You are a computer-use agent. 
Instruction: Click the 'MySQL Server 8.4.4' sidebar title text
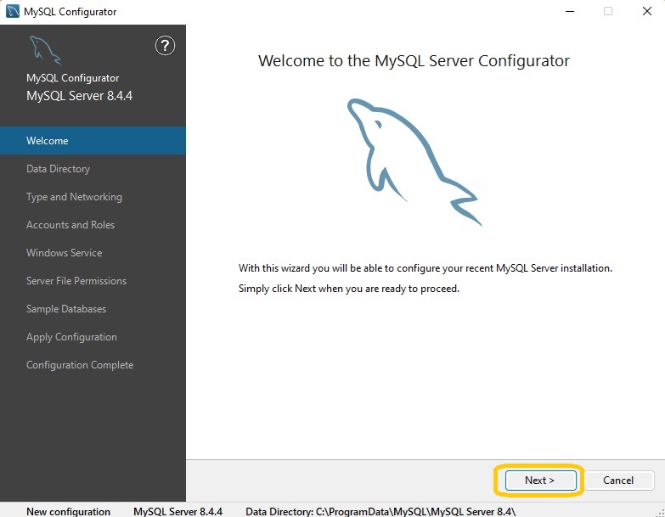(79, 96)
